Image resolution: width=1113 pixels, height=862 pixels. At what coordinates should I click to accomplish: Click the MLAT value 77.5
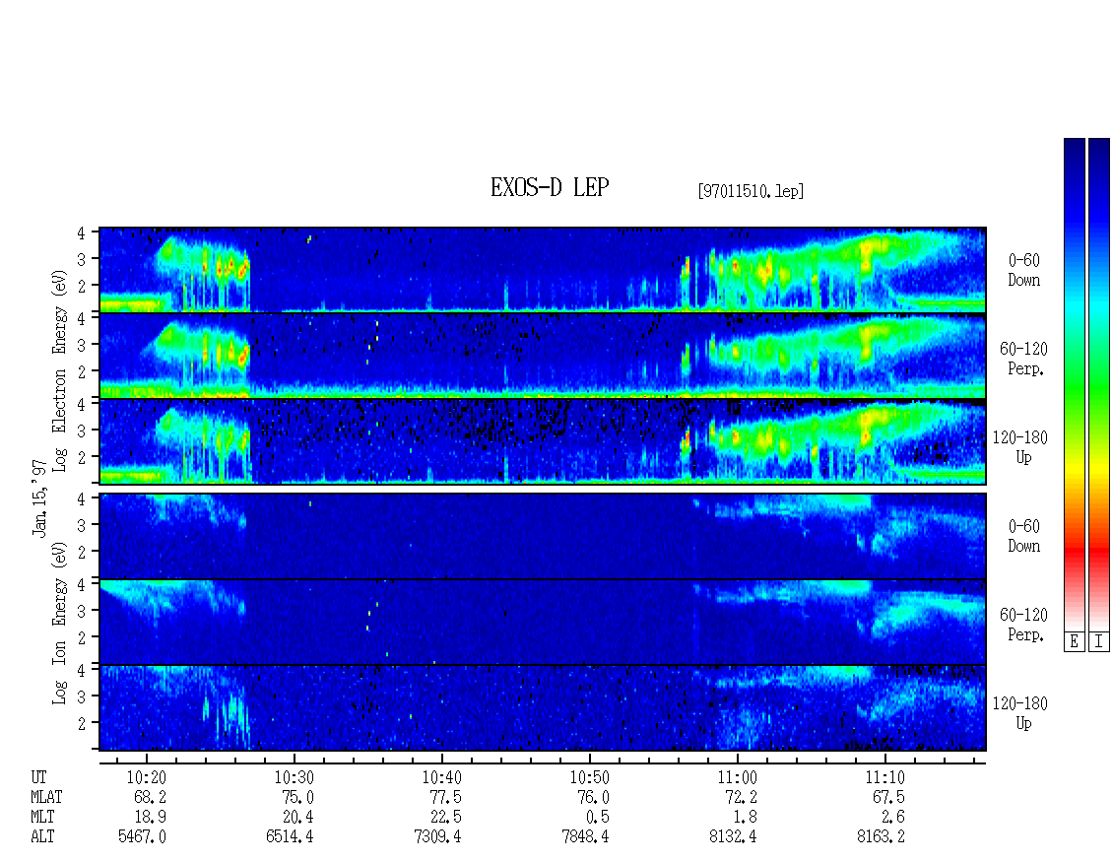click(x=445, y=797)
